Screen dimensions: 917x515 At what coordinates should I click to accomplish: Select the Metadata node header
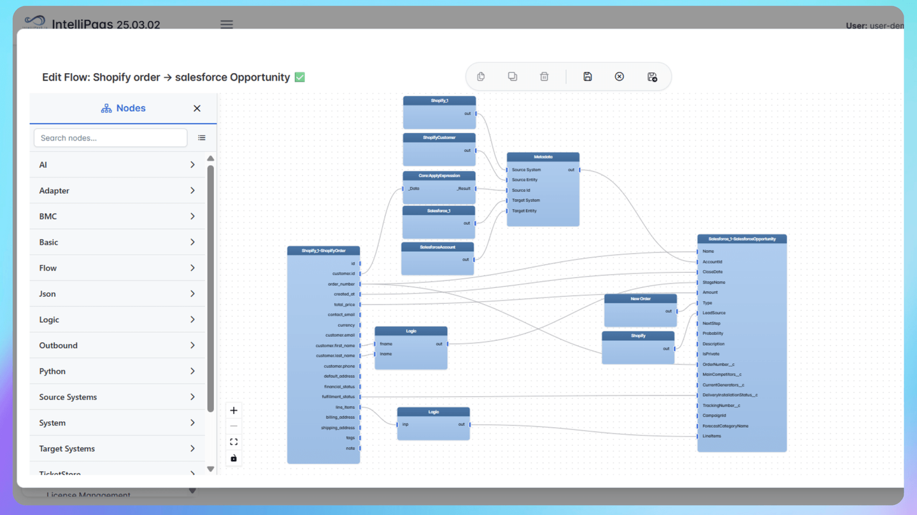click(x=543, y=156)
